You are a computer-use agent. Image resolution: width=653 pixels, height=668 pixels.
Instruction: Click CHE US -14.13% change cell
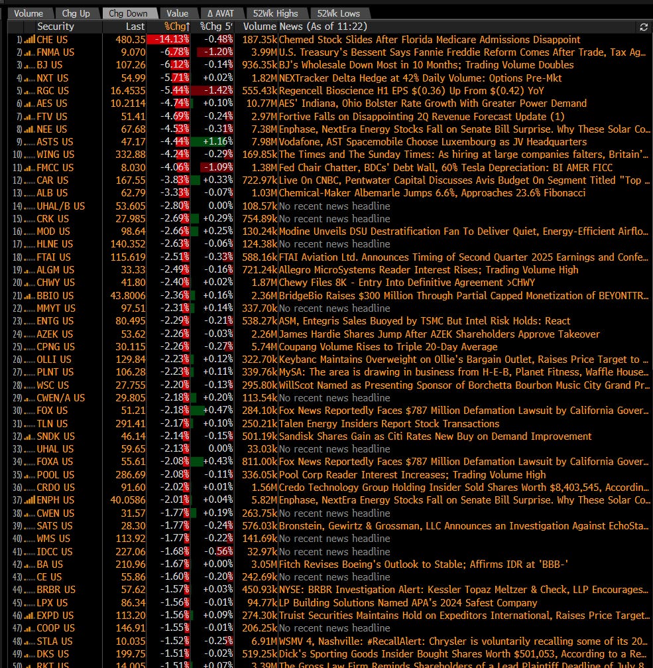click(x=168, y=40)
